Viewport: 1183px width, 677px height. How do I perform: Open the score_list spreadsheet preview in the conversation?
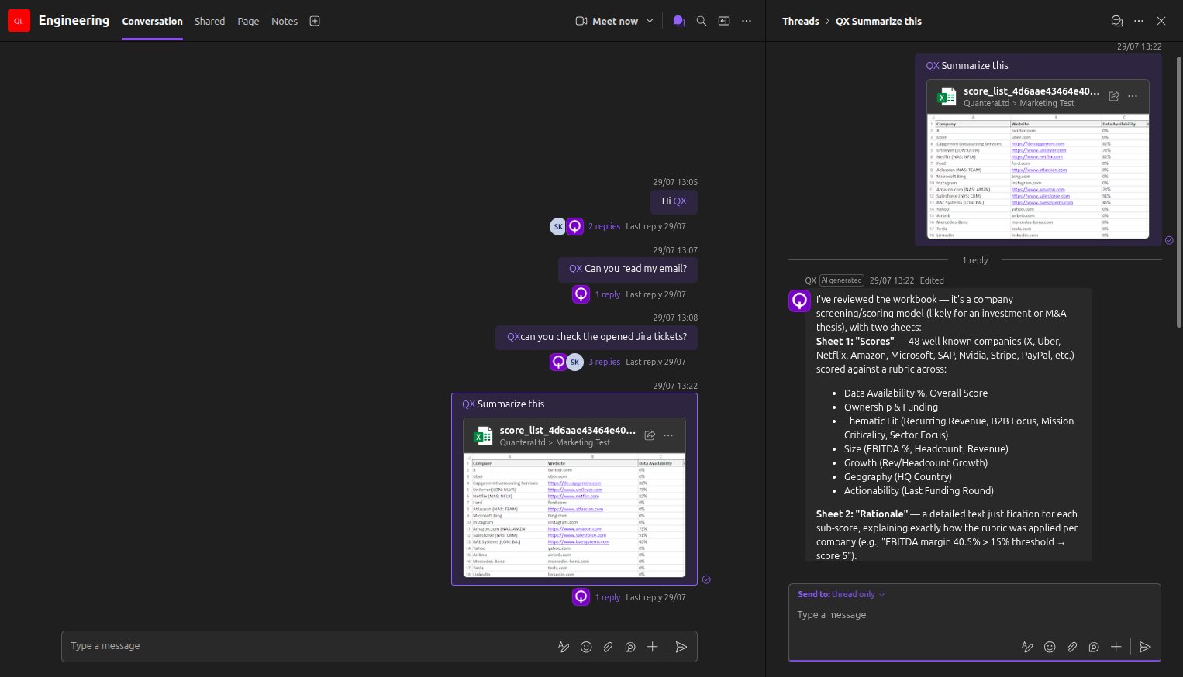click(574, 515)
